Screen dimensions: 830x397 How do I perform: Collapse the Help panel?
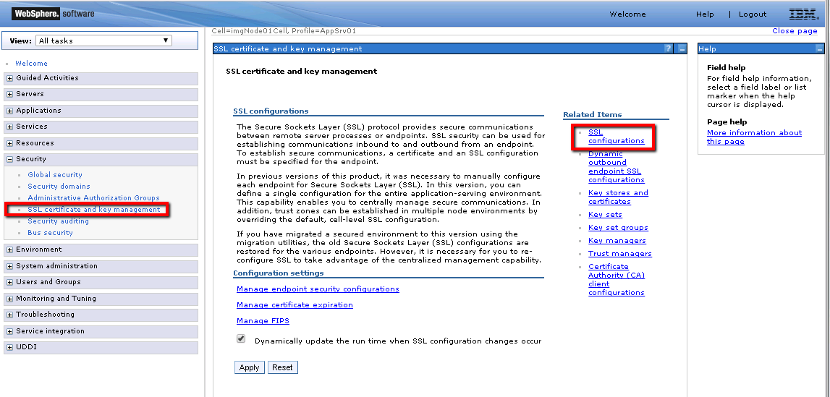click(819, 48)
